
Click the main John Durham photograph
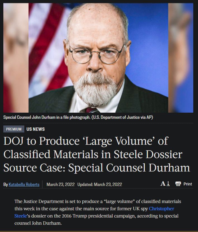coord(98,58)
